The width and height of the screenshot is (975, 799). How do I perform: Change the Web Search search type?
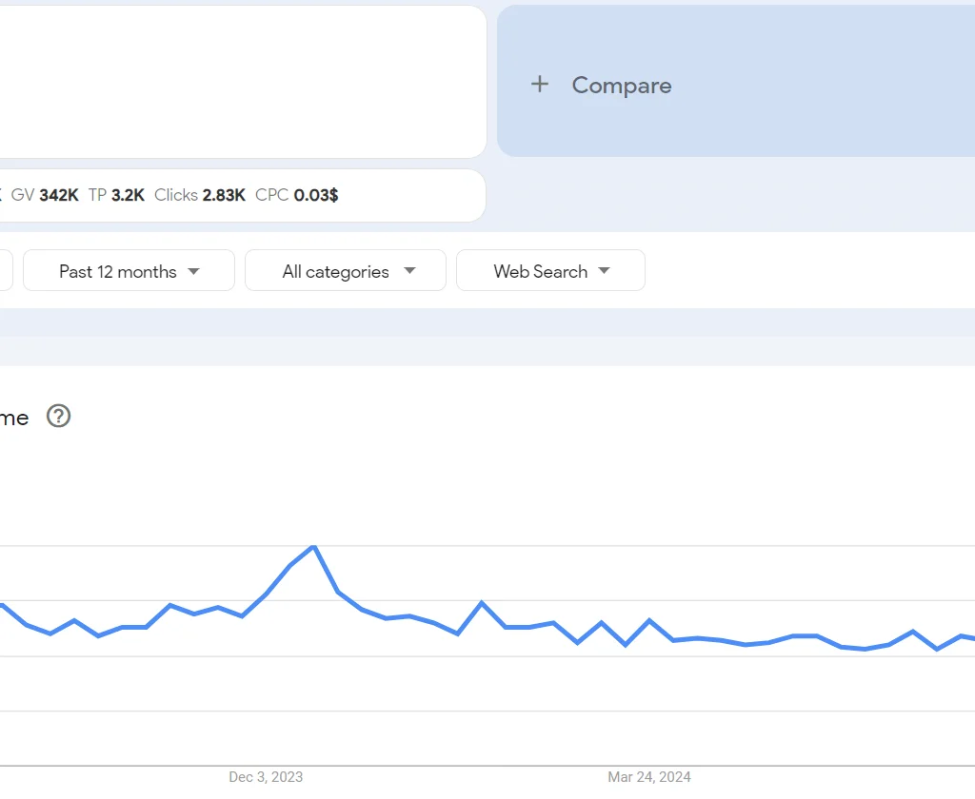click(550, 270)
